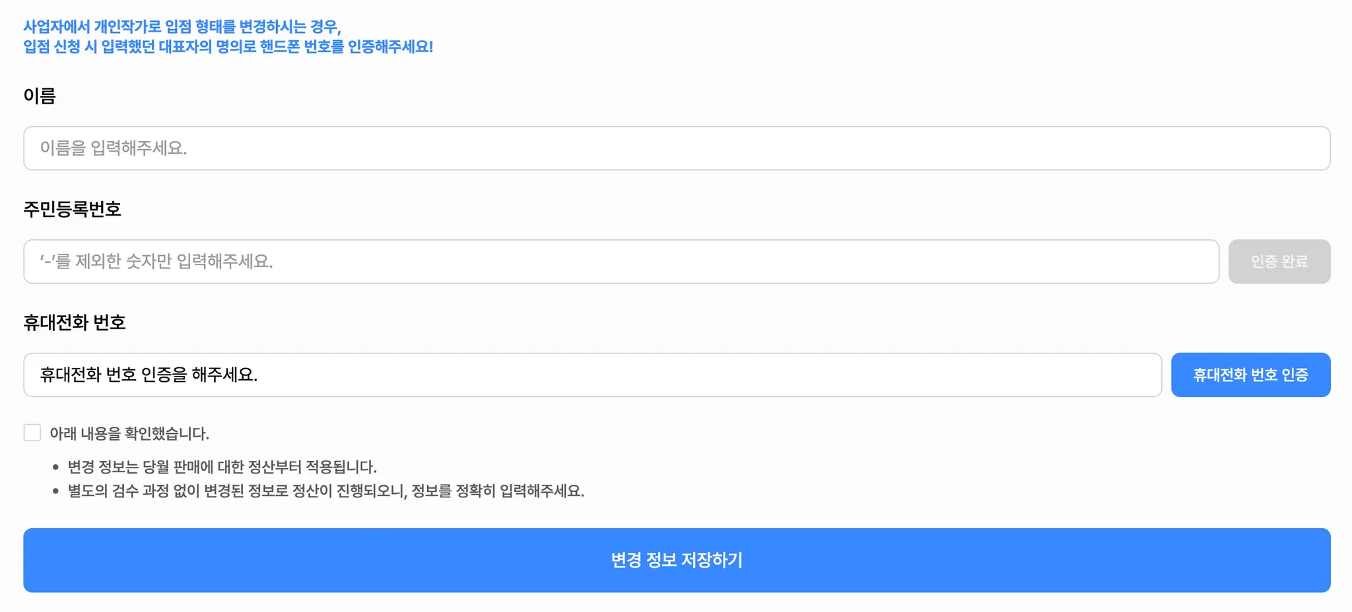Click the 휴대전화 번호 text field
The image size is (1352, 612).
pos(592,375)
